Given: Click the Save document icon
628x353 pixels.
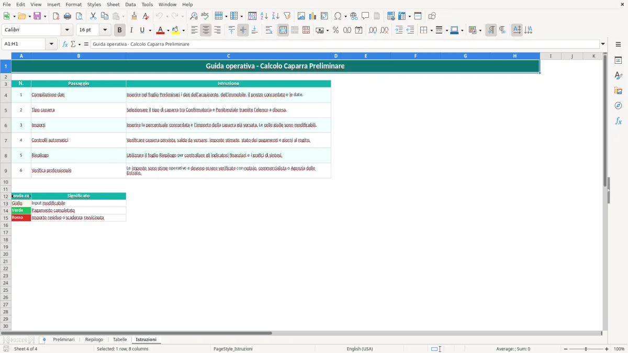Looking at the screenshot, I should 38,16.
